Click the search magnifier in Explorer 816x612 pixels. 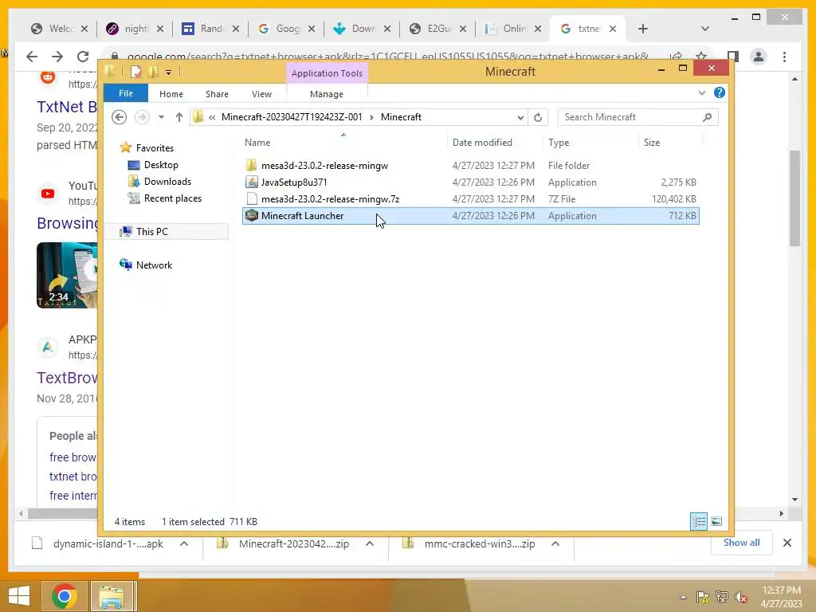point(707,117)
